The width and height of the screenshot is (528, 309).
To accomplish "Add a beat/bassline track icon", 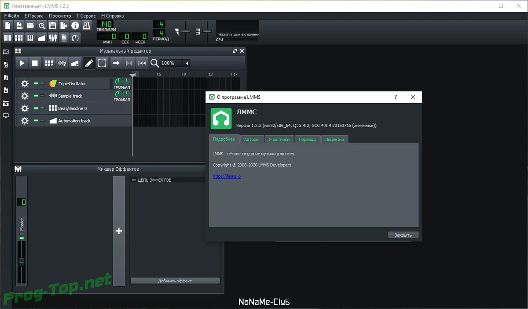I will click(49, 63).
